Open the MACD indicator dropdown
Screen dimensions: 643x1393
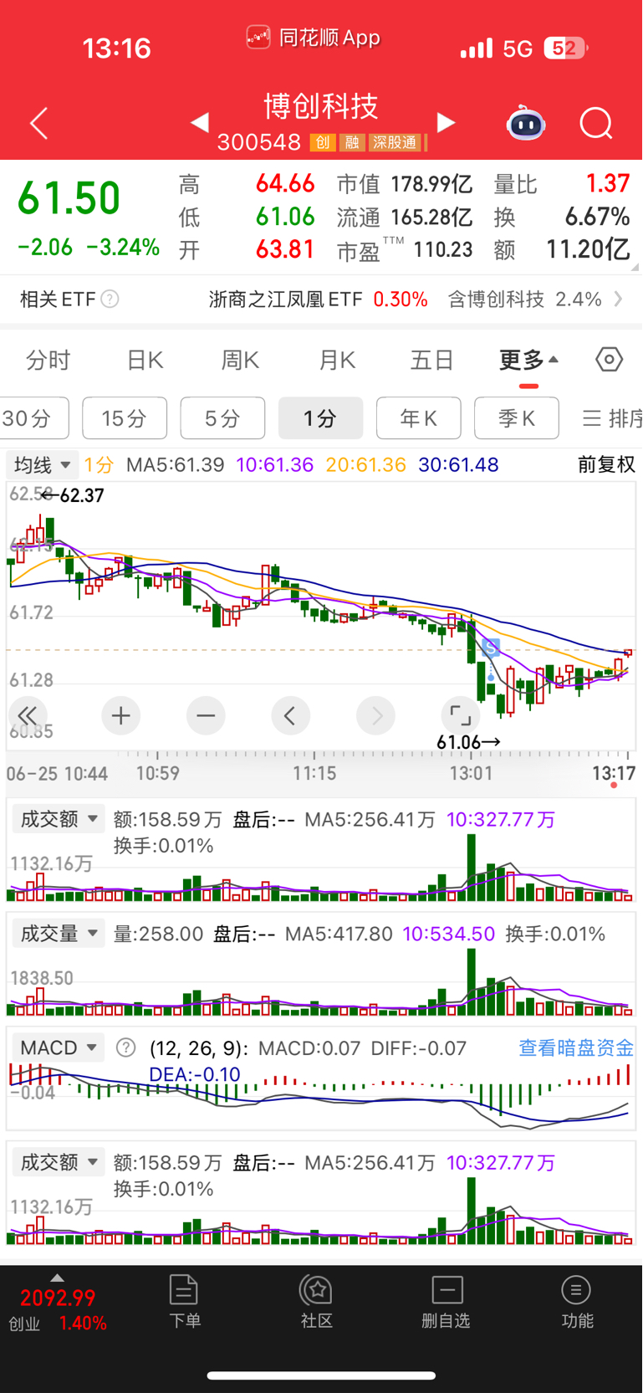point(58,1047)
